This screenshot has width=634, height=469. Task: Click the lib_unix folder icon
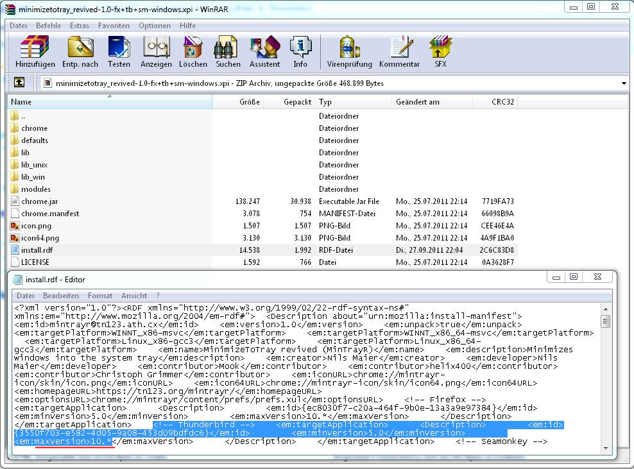(15, 164)
